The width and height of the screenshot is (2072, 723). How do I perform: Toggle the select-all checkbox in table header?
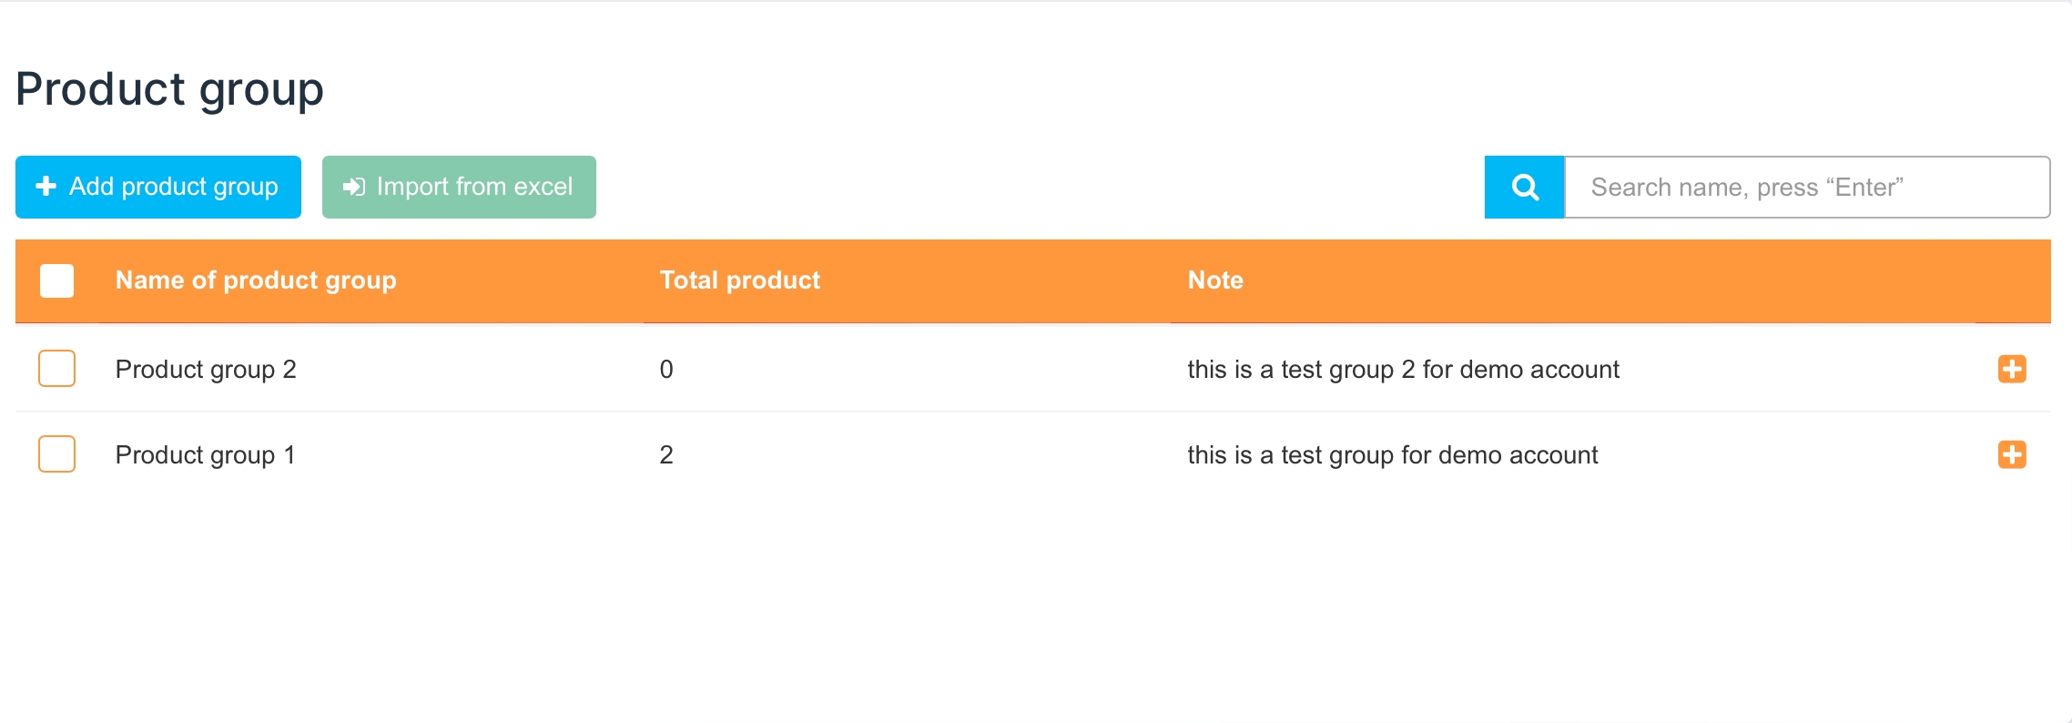pyautogui.click(x=56, y=280)
